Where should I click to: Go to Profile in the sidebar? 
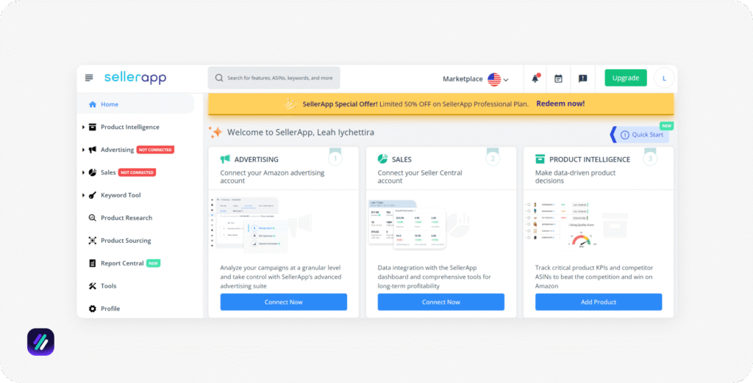[110, 309]
